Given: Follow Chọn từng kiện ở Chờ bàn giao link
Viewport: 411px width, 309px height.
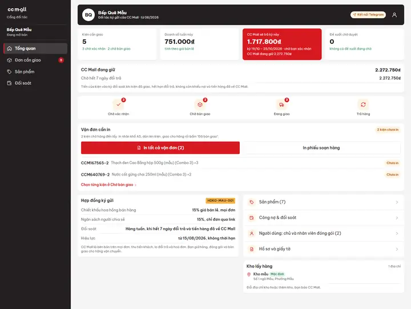Looking at the screenshot, I should 108,185.
